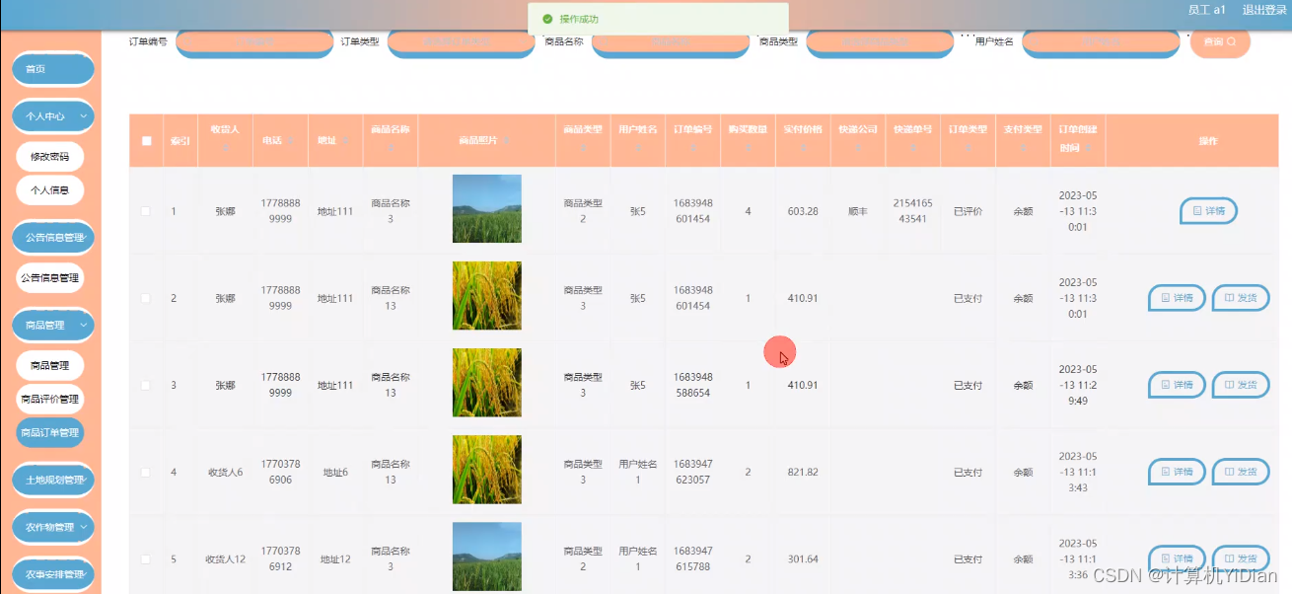
Task: Click the 订单编号 search input field
Action: coord(254,43)
